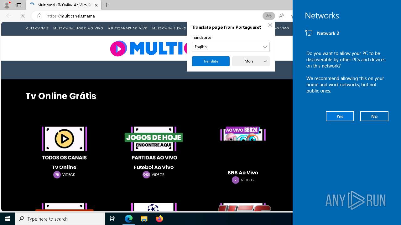Stop loading the page

coord(23,16)
